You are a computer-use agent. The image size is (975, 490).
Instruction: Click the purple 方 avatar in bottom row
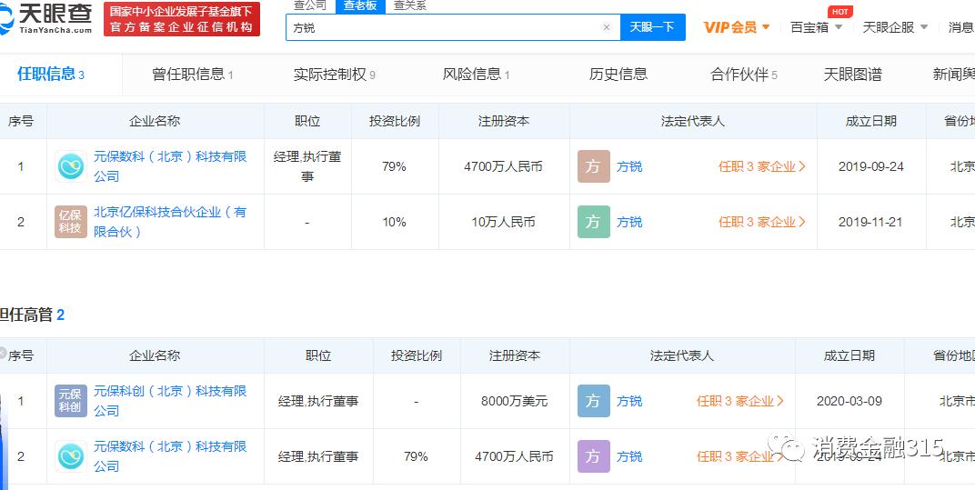(593, 456)
